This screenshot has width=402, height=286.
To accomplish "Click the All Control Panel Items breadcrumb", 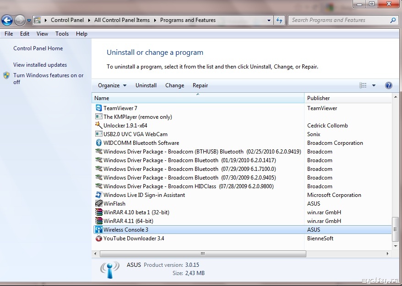I will pyautogui.click(x=122, y=20).
